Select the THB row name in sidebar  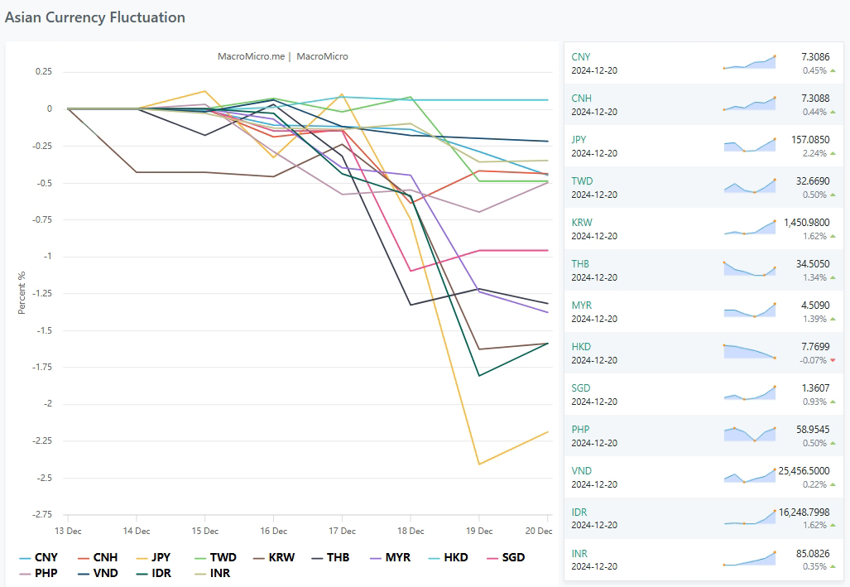(580, 264)
